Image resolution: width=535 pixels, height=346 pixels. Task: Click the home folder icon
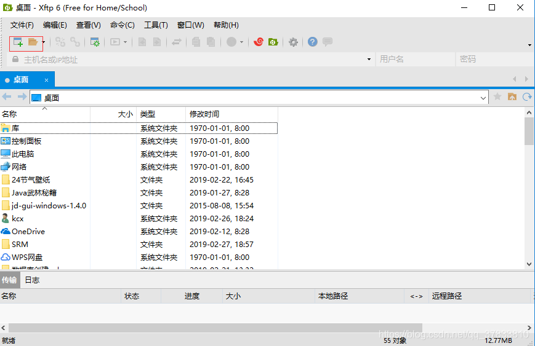pos(512,96)
